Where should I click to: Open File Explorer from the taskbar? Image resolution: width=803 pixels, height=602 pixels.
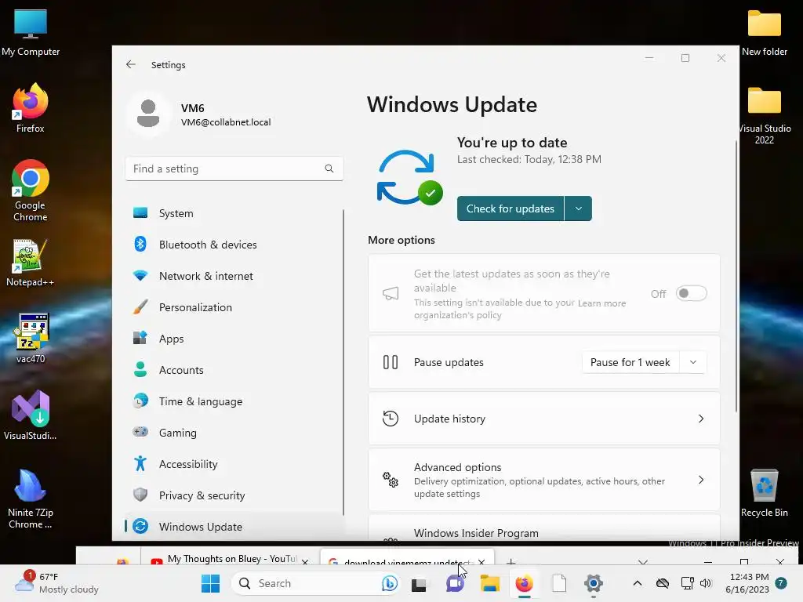[x=489, y=583]
